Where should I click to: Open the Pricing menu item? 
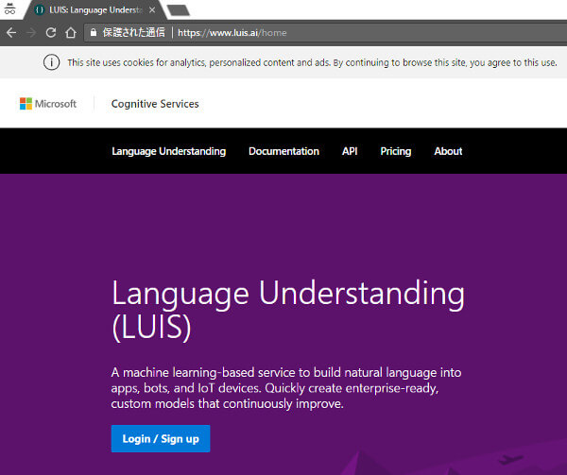coord(396,151)
